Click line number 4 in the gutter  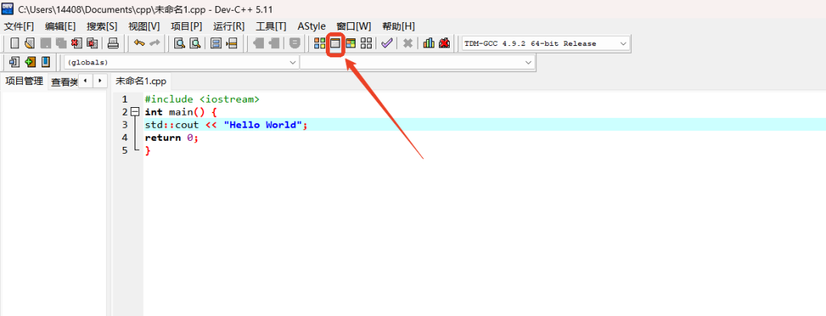tap(125, 138)
